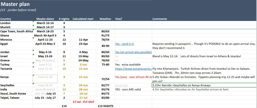The width and height of the screenshot is (257, 108).
Task: Select the '17-Jul - FLY OUT' cell
Action: 83,102
